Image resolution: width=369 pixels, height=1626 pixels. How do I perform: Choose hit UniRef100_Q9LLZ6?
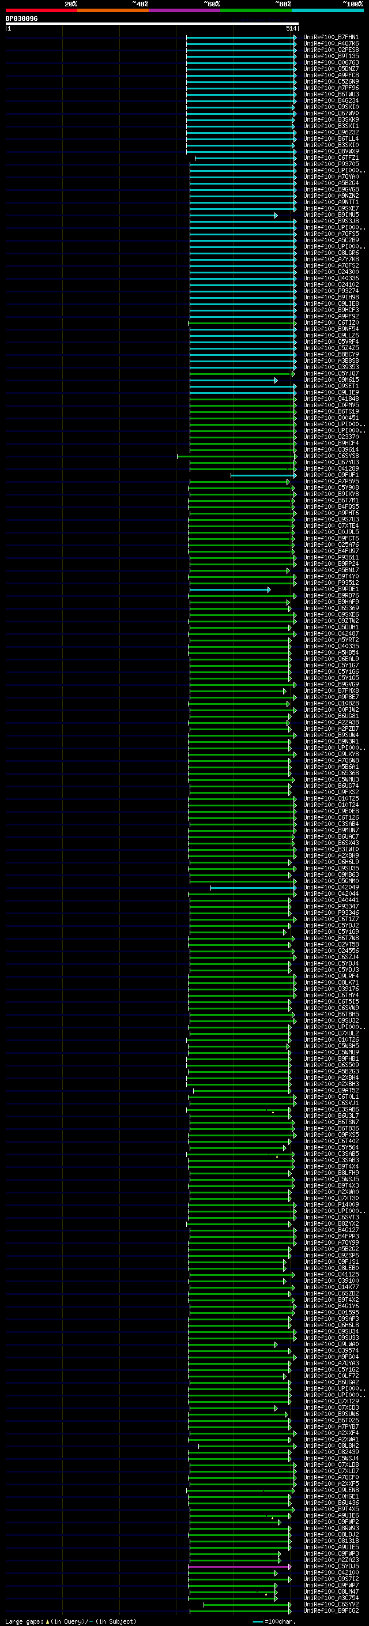click(330, 335)
